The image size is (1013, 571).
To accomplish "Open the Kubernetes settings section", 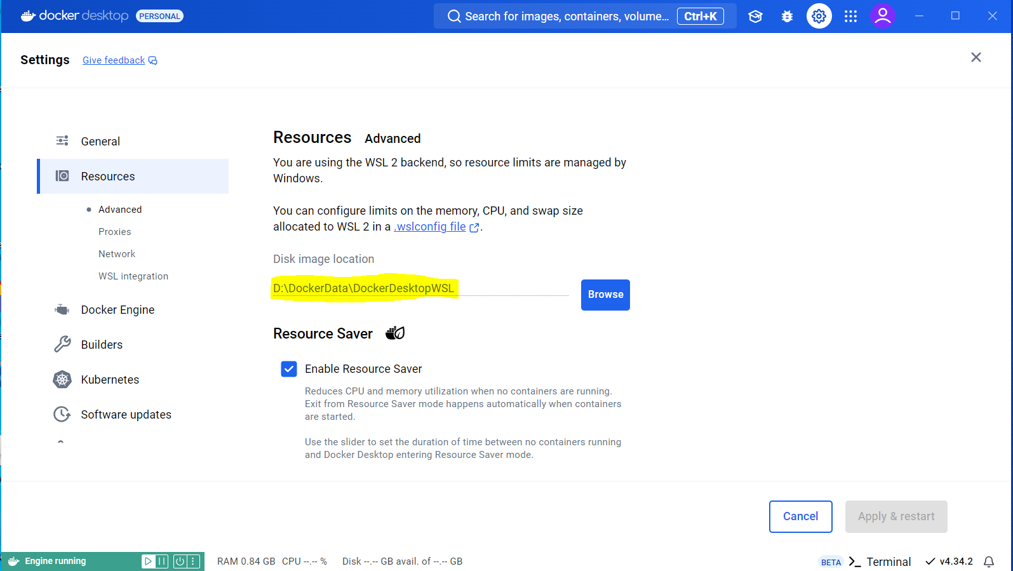I will 133,379.
